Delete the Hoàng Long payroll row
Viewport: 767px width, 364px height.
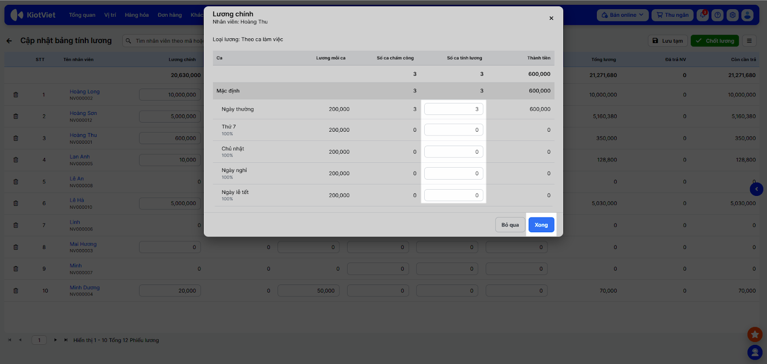click(16, 95)
